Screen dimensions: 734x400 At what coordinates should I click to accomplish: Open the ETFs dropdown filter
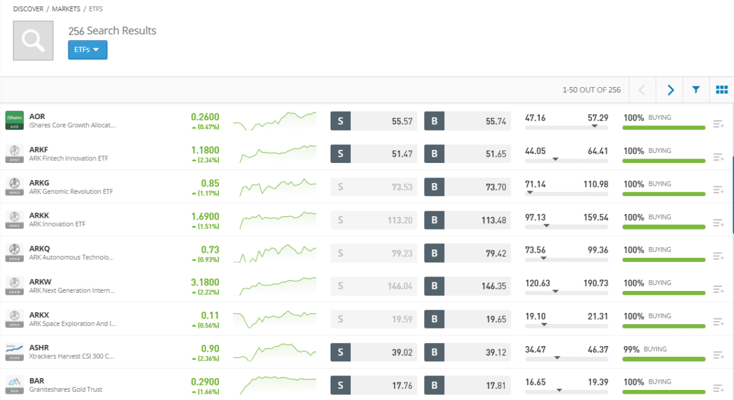coord(87,50)
